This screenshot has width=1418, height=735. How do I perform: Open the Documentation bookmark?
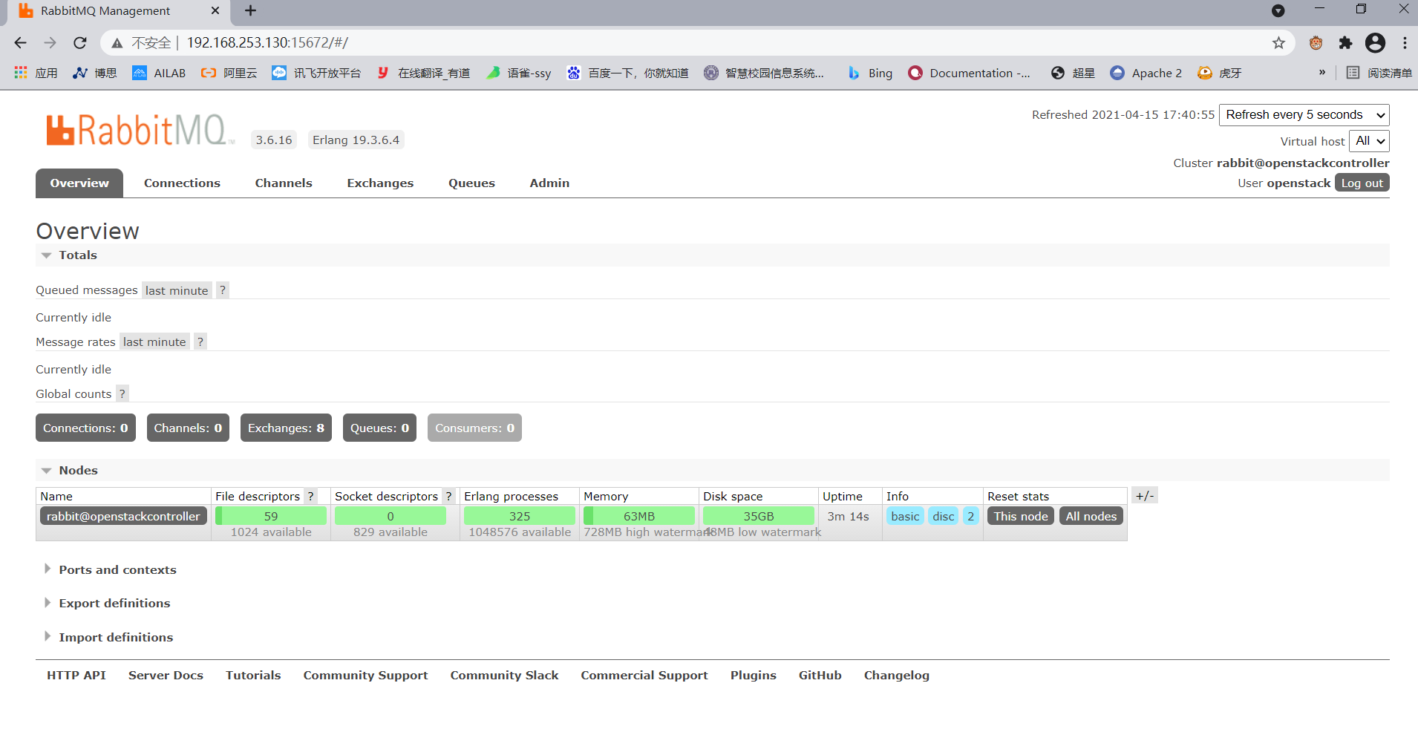click(x=970, y=73)
